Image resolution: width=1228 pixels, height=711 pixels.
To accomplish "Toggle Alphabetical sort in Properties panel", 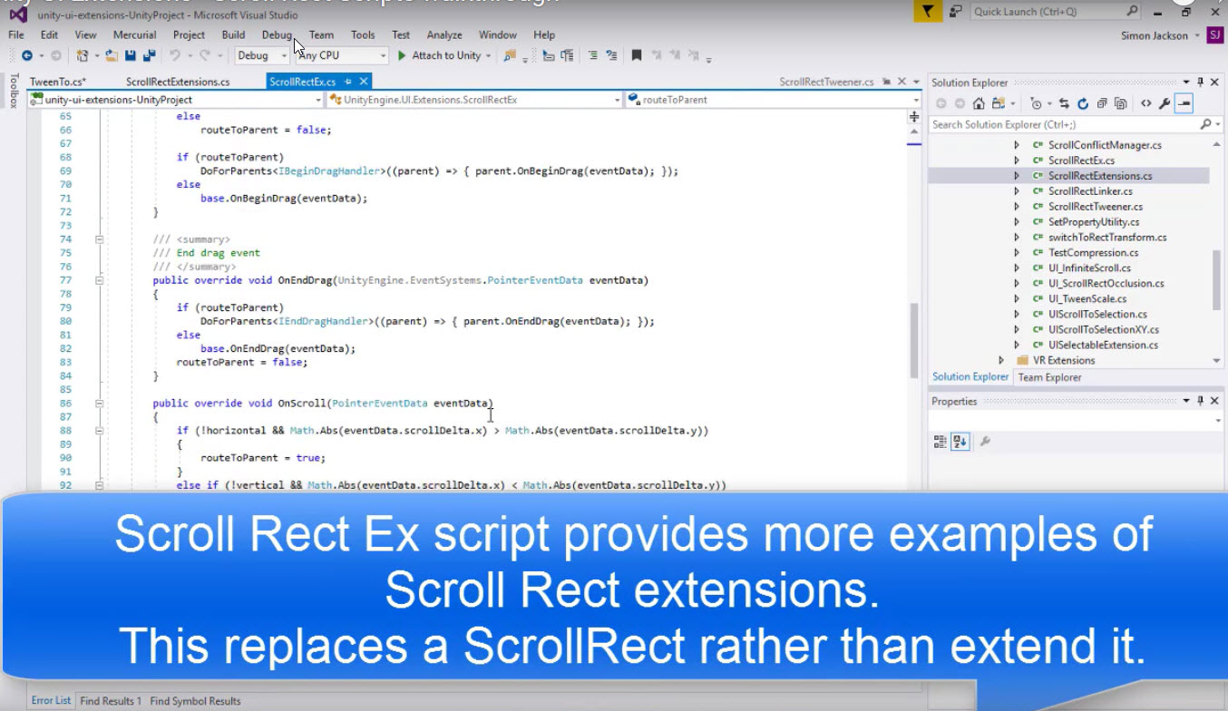I will click(x=960, y=442).
